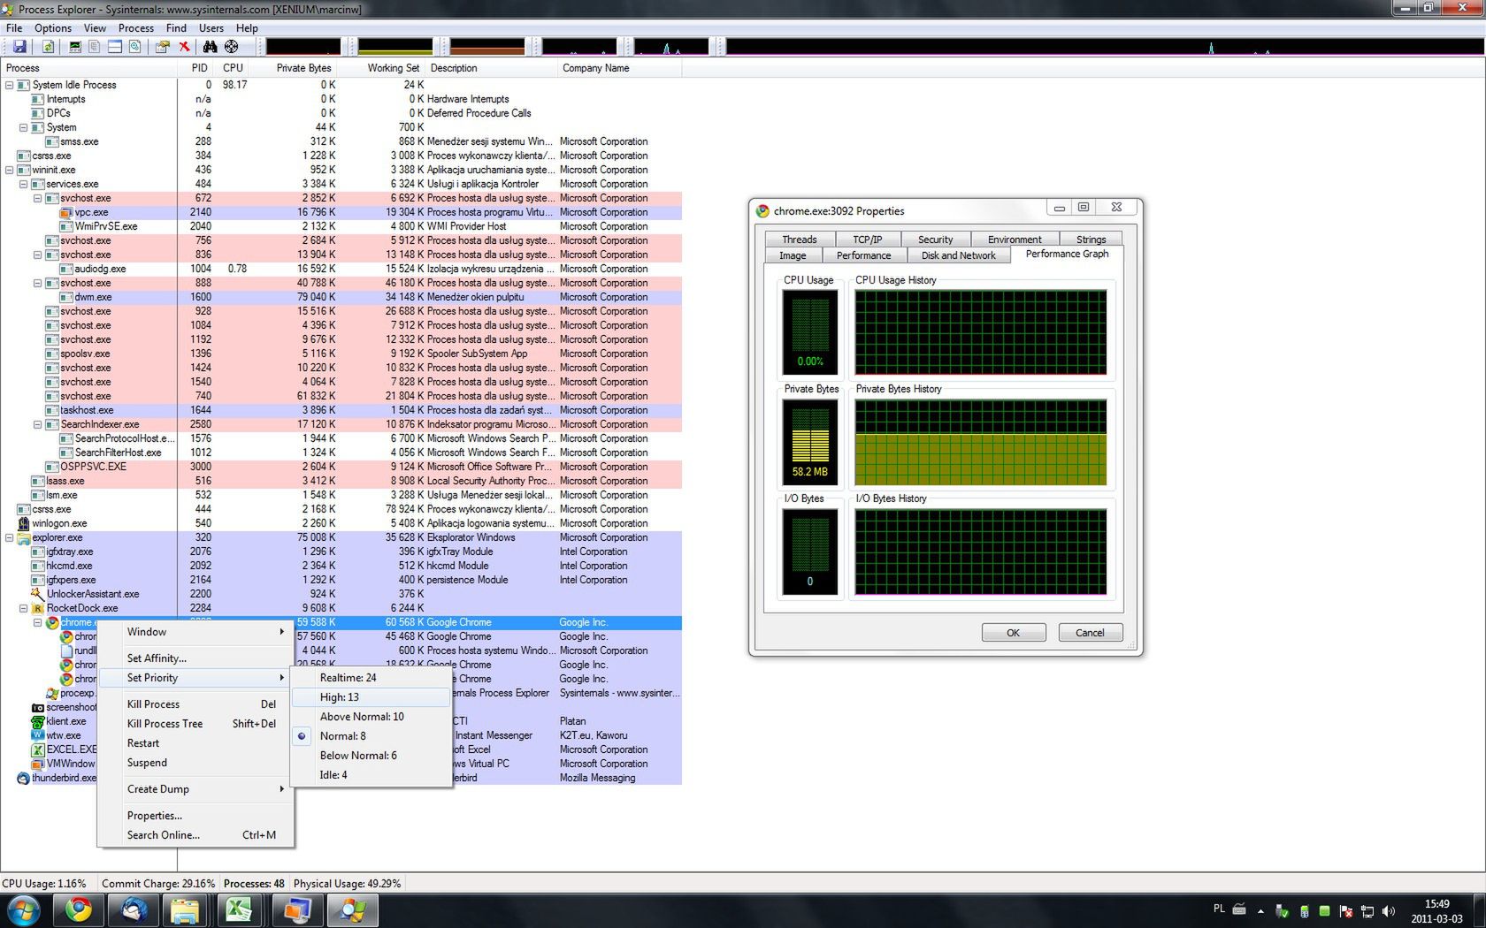The height and width of the screenshot is (928, 1486).
Task: Sort by the Working Set column header
Action: pyautogui.click(x=382, y=68)
